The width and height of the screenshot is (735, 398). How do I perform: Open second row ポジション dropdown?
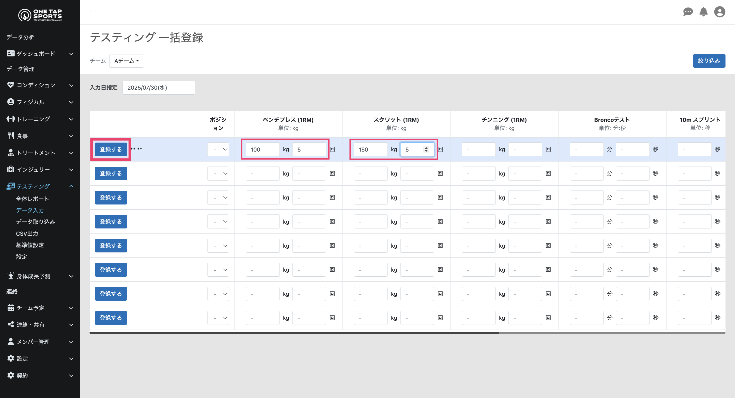[x=218, y=174]
